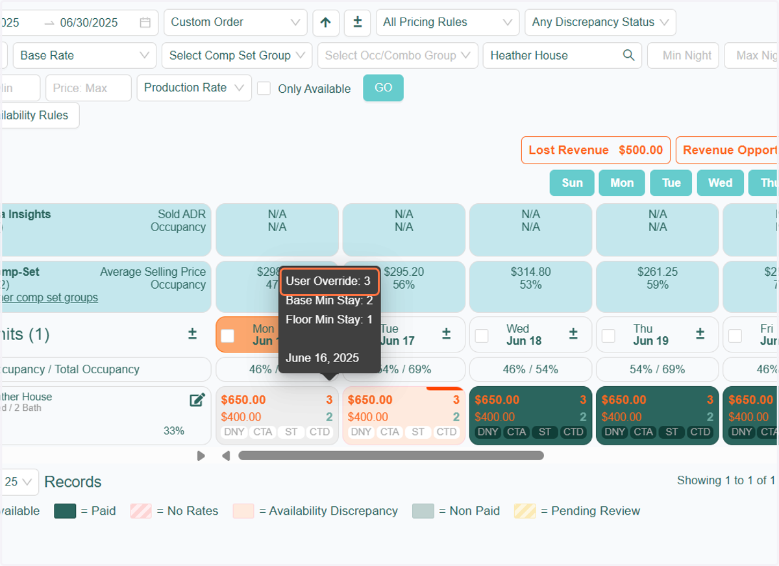The height and width of the screenshot is (566, 779).
Task: Open the Custom Order dropdown
Action: (236, 23)
